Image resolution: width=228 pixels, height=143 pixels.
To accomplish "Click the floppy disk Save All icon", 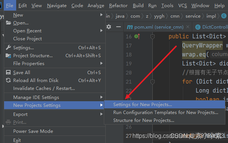I will click(x=8, y=72).
